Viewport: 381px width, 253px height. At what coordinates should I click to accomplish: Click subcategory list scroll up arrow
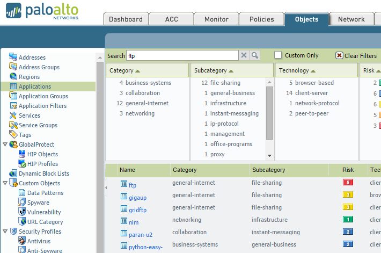[x=269, y=82]
